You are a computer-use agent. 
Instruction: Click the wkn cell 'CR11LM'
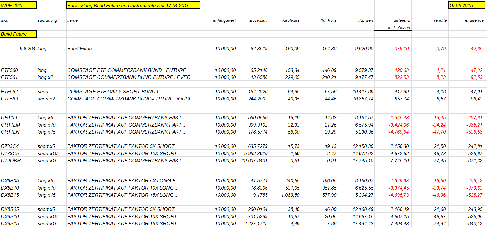[10, 125]
